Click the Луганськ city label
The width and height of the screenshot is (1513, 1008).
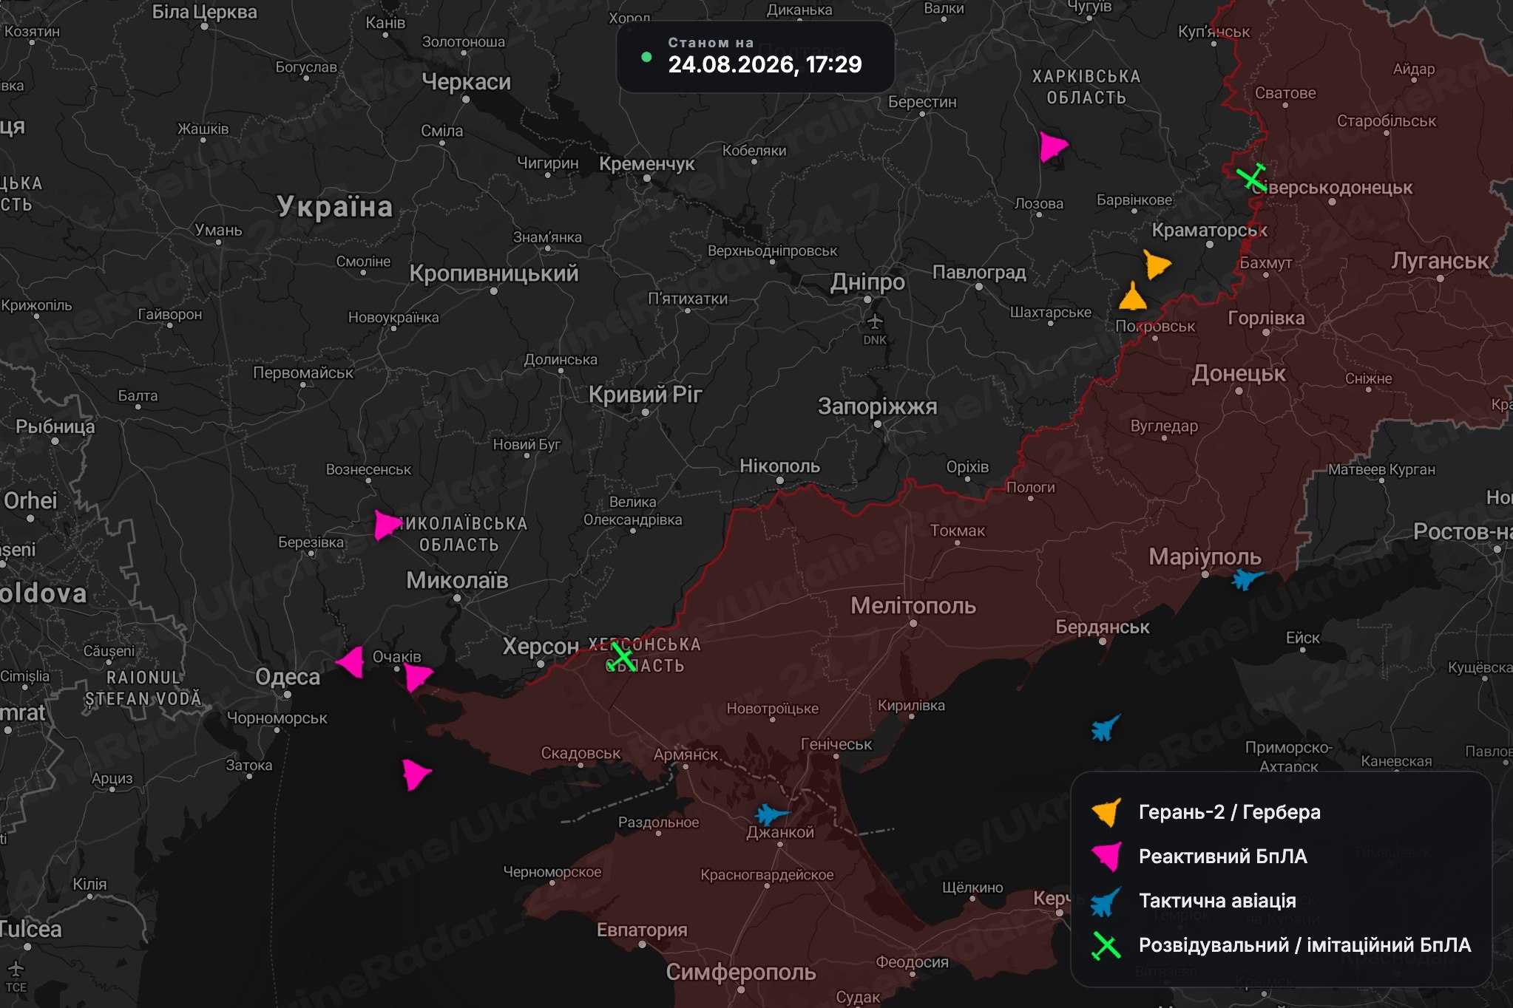pyautogui.click(x=1440, y=261)
